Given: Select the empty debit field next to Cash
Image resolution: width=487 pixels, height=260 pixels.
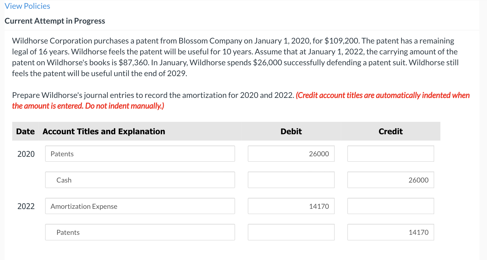Looking at the screenshot, I should pyautogui.click(x=291, y=180).
